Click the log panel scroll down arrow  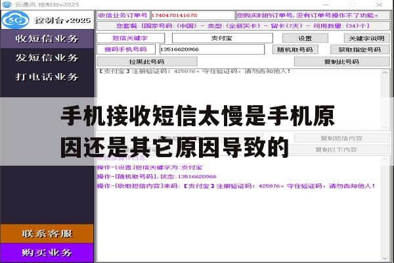point(385,258)
